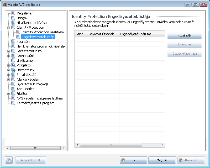Viewport: 210px width, 168px height.
Task: Select Termékfejlesztési program entry
Action: 35,103
